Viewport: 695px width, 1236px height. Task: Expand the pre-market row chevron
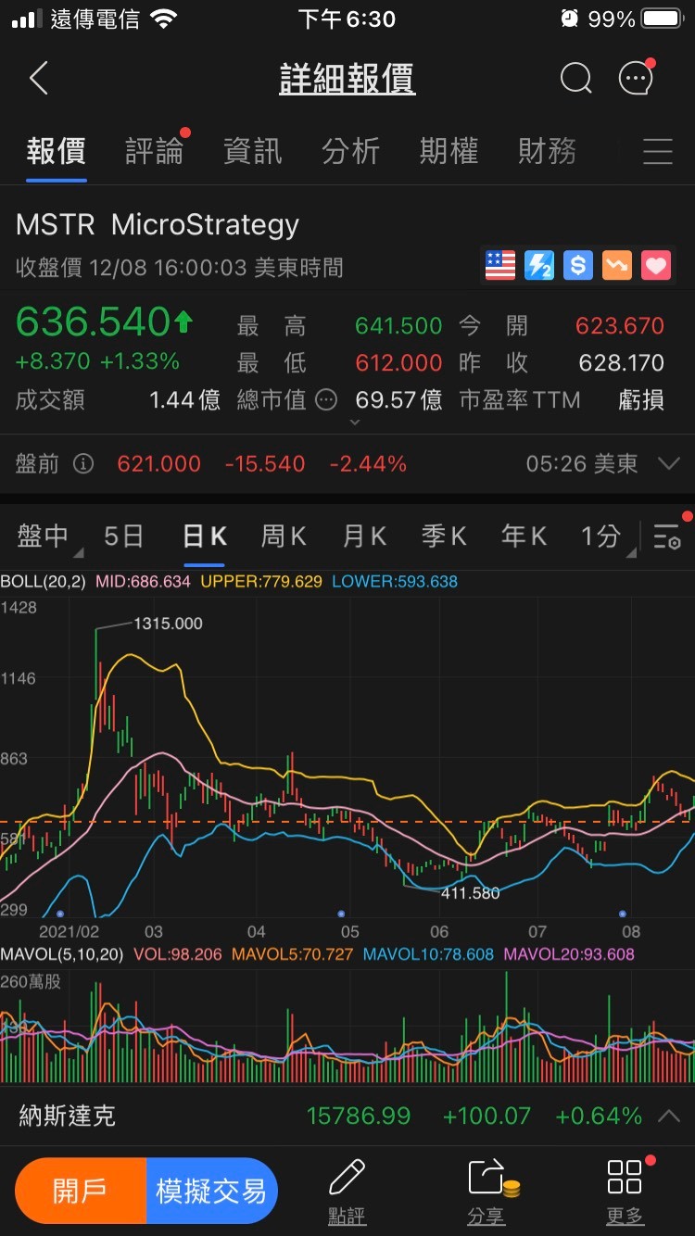667,464
